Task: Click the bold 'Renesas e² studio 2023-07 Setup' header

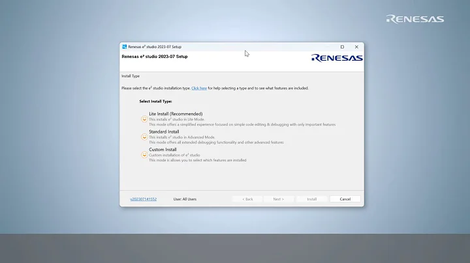Action: 155,57
